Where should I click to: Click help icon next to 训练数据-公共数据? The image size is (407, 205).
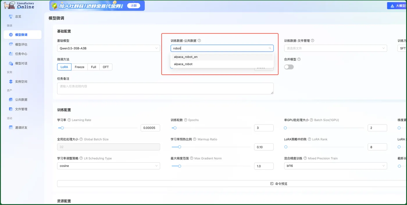coord(199,41)
